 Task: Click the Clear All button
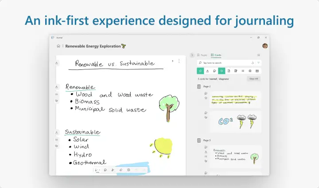pos(254,79)
